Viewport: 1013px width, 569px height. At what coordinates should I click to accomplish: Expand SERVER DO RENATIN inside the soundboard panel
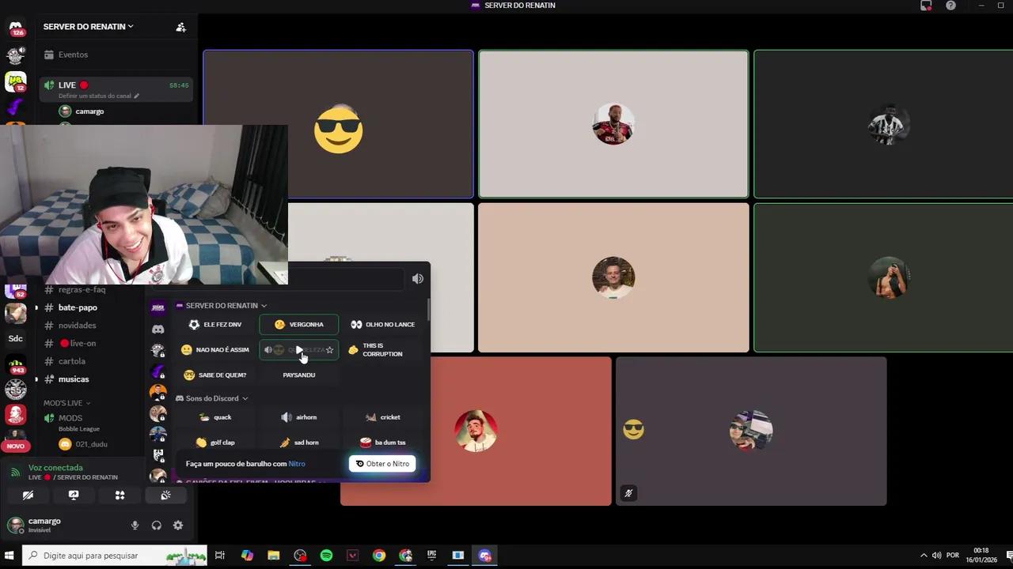(x=264, y=305)
